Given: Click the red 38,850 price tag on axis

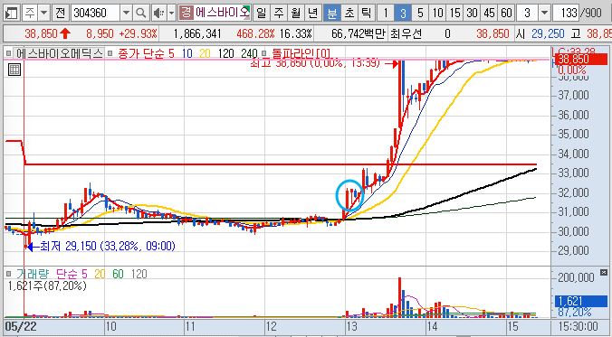Looking at the screenshot, I should point(582,60).
